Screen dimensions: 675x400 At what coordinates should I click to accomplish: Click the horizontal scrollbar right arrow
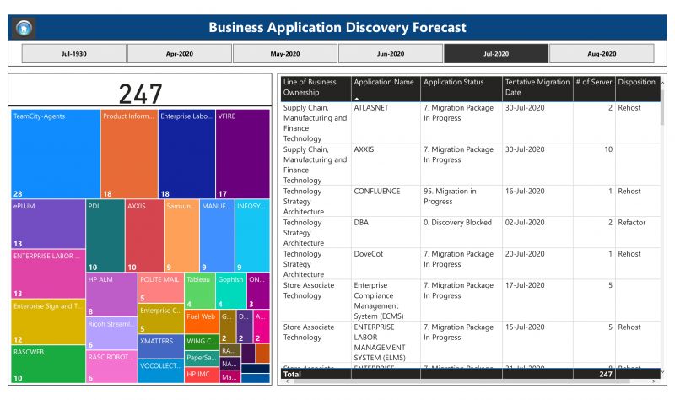click(x=654, y=381)
